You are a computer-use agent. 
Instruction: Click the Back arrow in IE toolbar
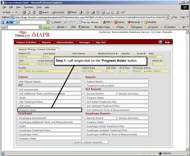tap(6, 12)
